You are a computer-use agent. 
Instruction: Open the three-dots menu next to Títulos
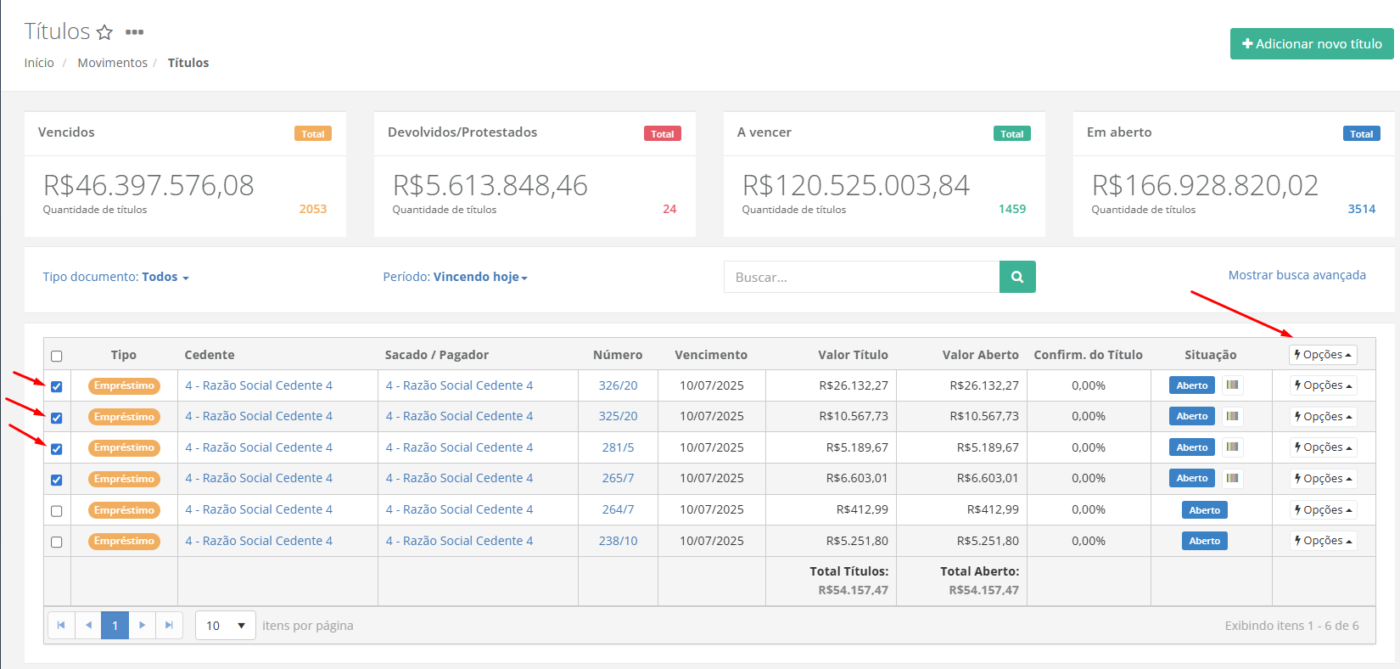click(x=134, y=32)
